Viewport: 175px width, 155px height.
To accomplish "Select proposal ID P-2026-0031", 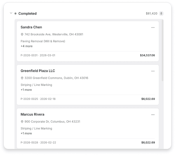I will (x=29, y=55).
